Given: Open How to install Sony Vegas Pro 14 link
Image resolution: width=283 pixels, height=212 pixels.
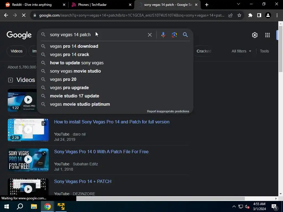Looking at the screenshot, I should 112,122.
